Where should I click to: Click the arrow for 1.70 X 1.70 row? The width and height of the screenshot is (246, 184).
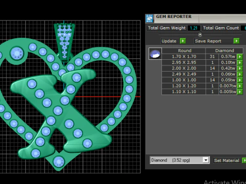point(240,57)
